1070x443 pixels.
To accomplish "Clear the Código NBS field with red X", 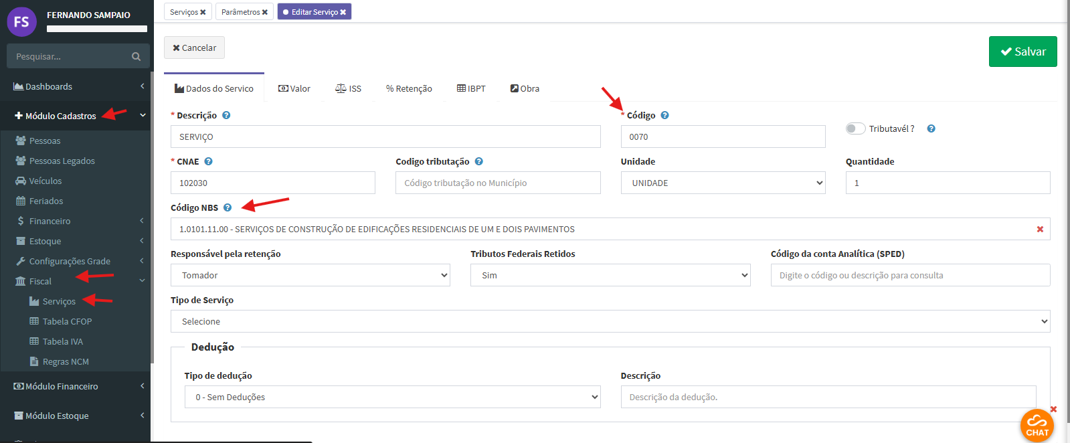I will [1040, 229].
